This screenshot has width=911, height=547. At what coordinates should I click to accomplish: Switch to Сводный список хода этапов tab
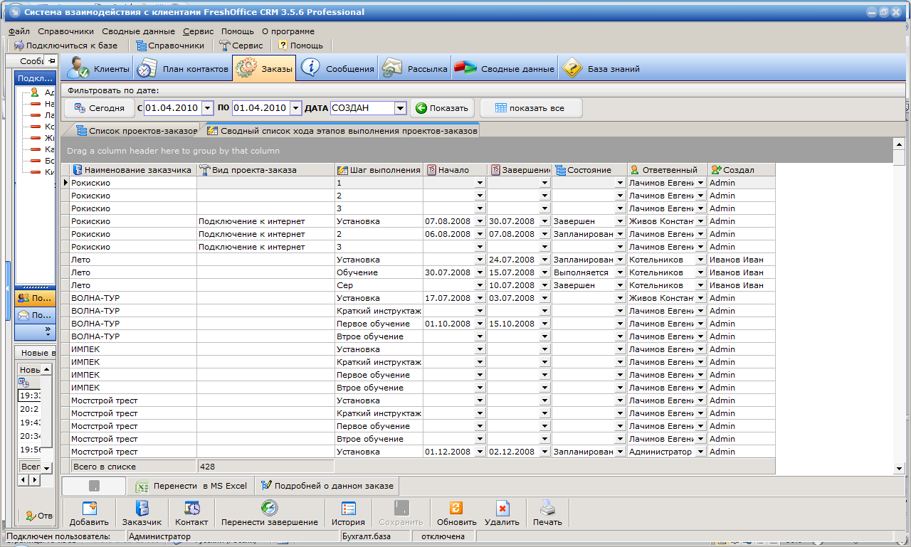342,131
